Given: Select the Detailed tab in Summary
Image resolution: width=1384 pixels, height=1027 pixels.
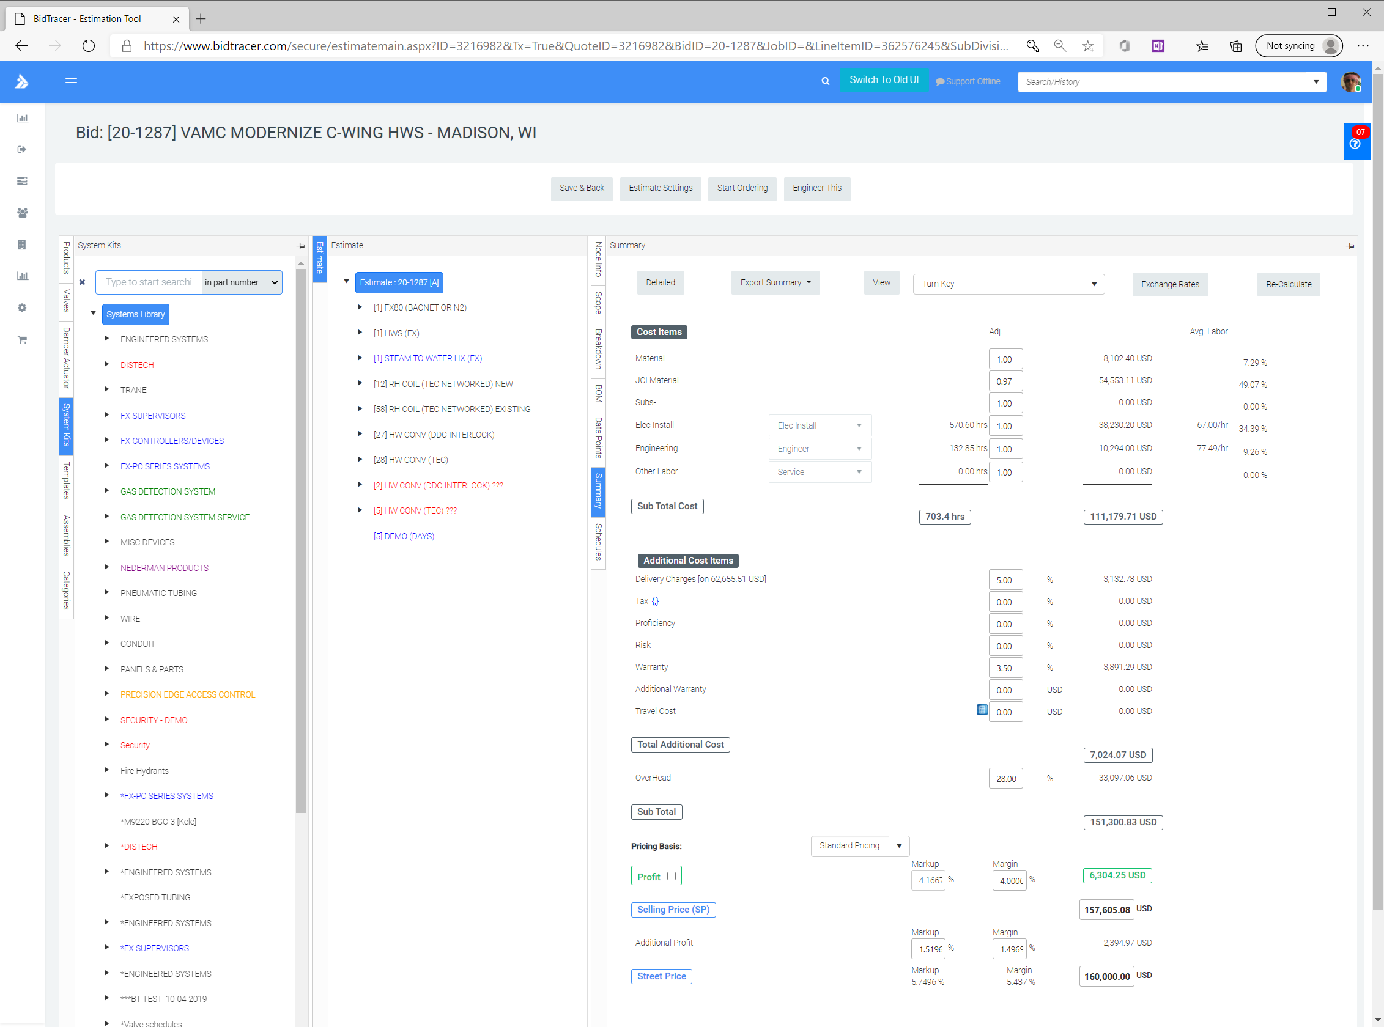Looking at the screenshot, I should 660,282.
